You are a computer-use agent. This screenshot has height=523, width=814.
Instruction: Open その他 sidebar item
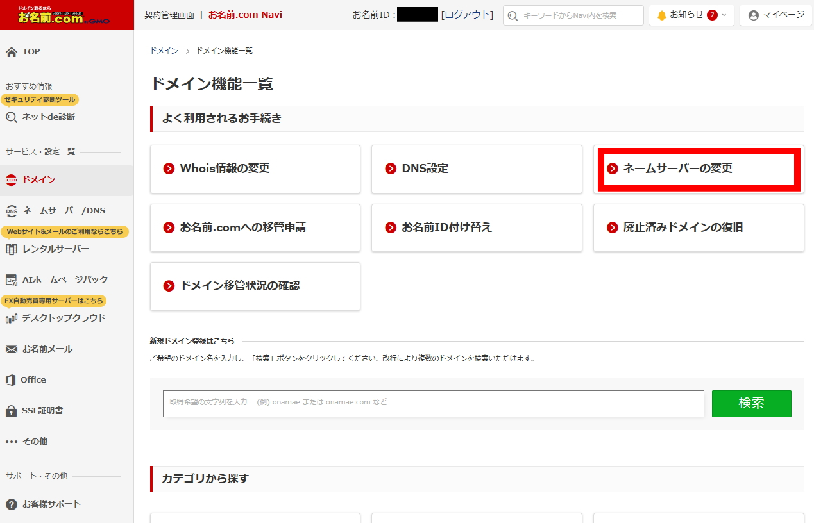pyautogui.click(x=67, y=442)
